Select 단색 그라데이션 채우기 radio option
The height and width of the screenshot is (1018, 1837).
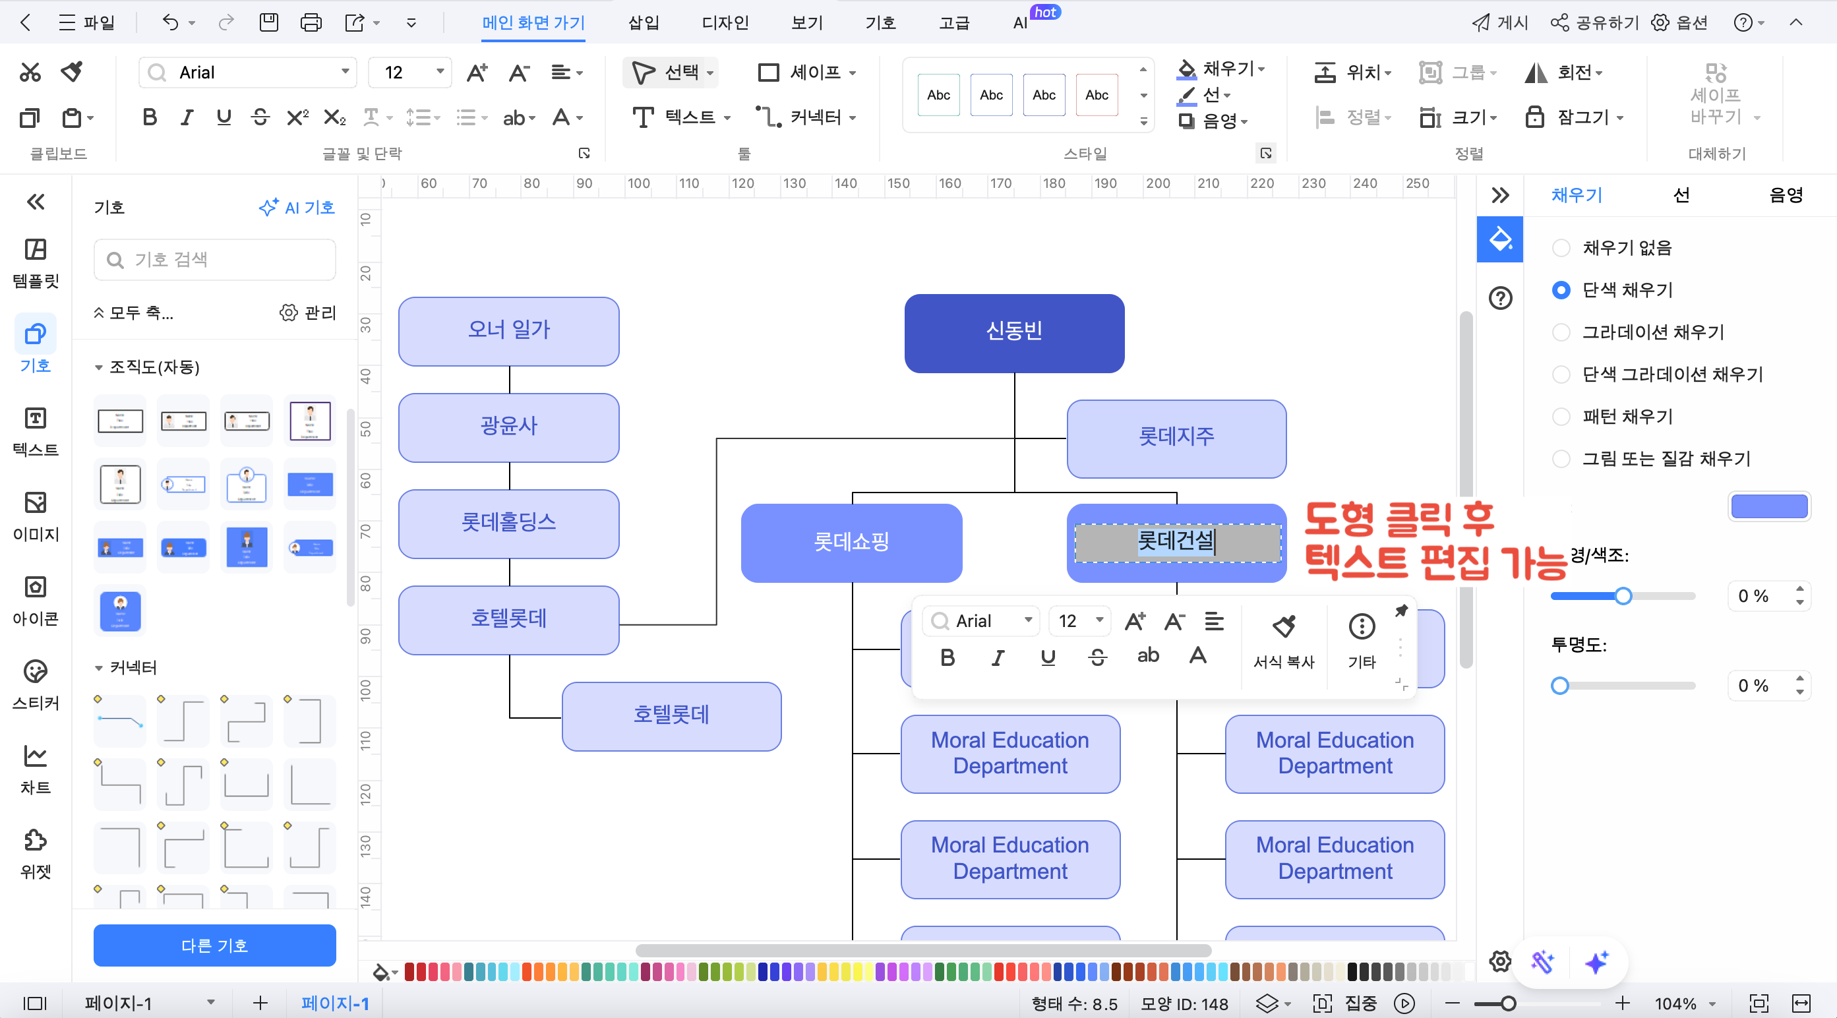click(x=1560, y=374)
